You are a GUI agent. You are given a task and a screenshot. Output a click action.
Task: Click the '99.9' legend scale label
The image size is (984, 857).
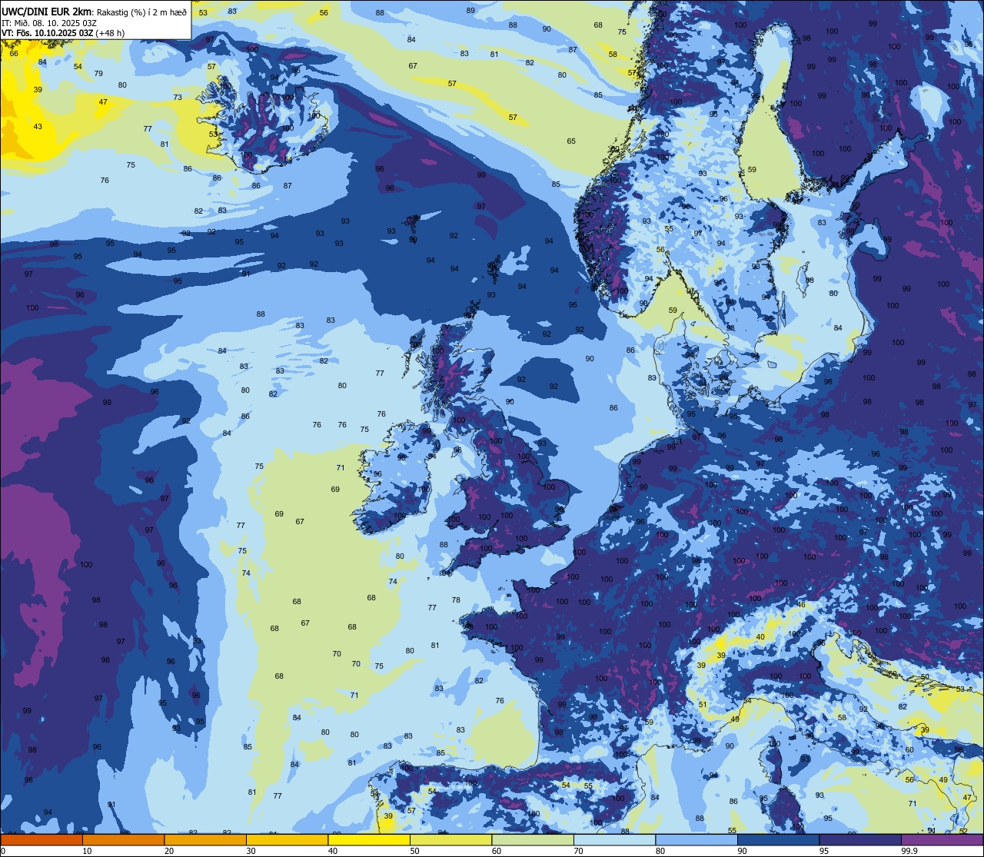coord(910,851)
